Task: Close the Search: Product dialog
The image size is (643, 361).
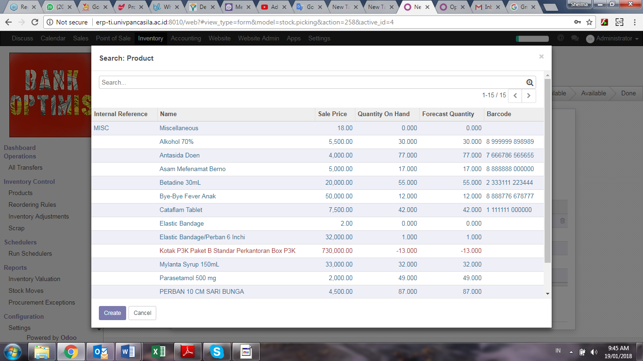Action: [x=541, y=56]
